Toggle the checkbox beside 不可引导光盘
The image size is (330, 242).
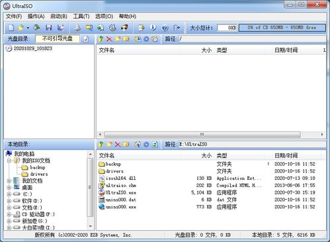tap(86, 39)
